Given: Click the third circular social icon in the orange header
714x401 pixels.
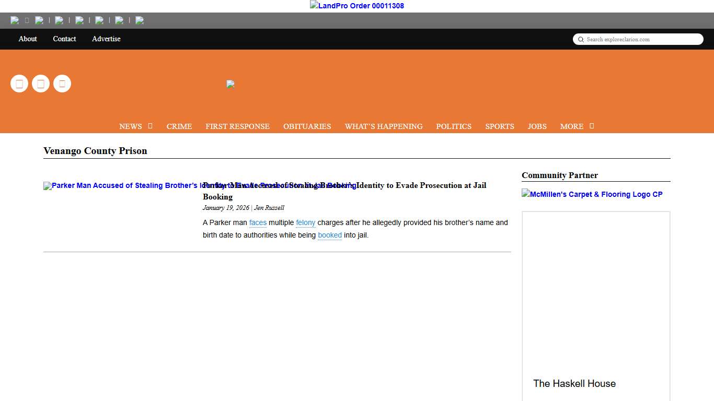Looking at the screenshot, I should tap(62, 84).
